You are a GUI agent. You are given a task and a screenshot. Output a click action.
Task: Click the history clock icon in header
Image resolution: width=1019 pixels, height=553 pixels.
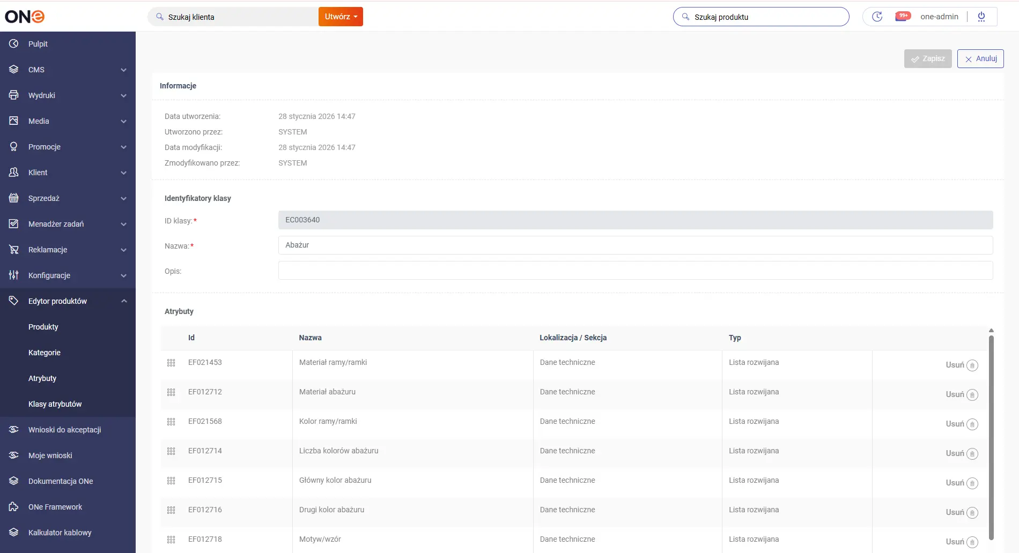[x=877, y=17]
